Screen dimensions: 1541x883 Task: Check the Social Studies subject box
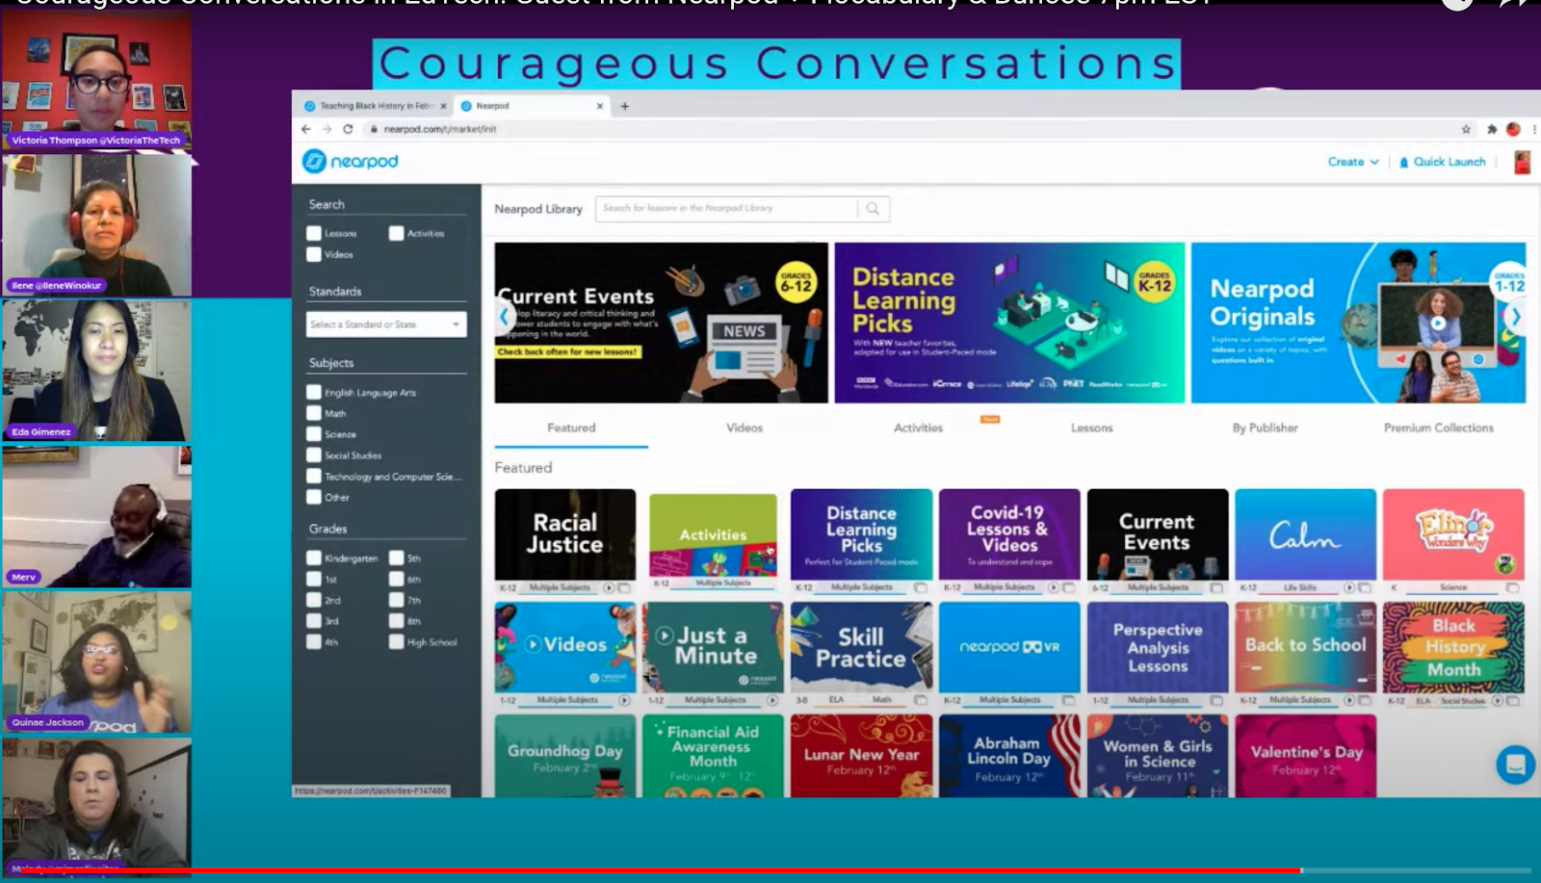pyautogui.click(x=314, y=455)
